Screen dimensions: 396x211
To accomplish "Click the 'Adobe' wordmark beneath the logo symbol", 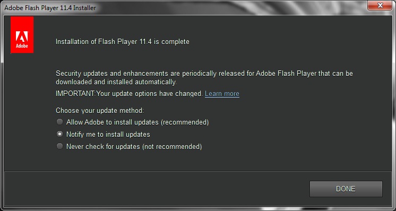I will [x=22, y=46].
